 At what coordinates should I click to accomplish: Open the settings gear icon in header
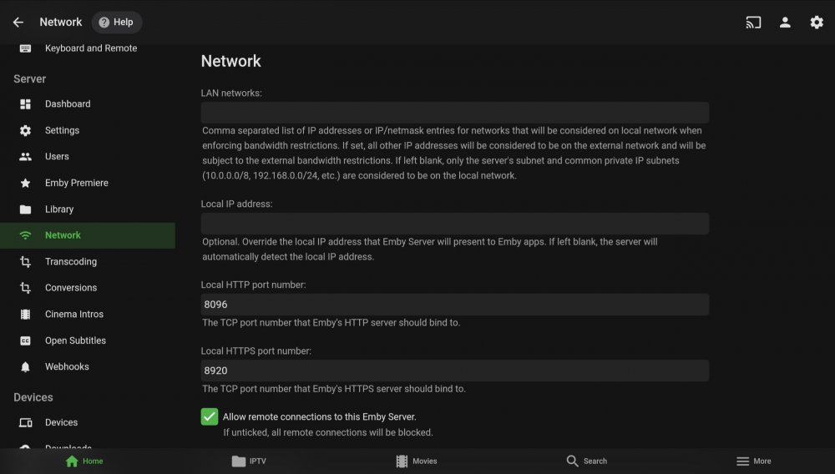(x=817, y=23)
